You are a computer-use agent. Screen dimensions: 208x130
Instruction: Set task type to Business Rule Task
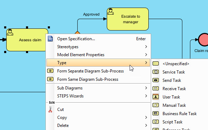click(x=180, y=114)
